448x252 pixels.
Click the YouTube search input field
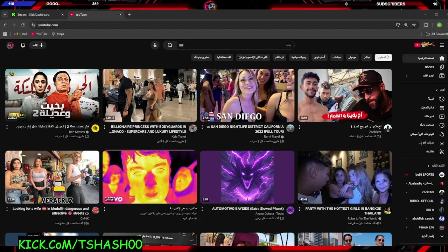[x=235, y=45]
